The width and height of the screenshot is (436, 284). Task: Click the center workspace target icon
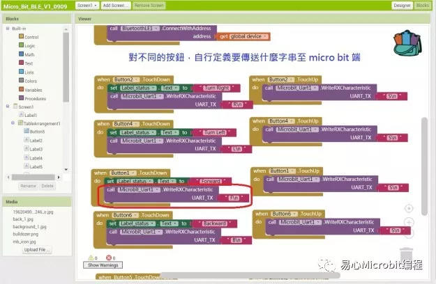(x=409, y=208)
